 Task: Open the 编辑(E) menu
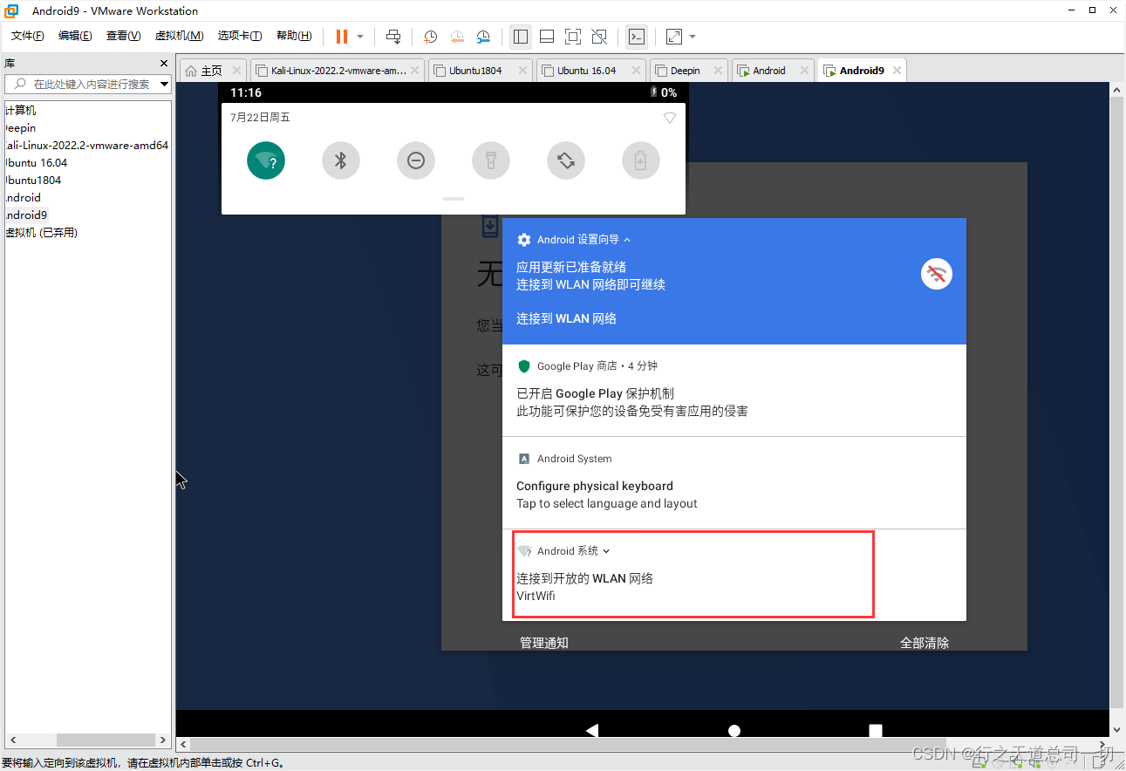[x=75, y=36]
